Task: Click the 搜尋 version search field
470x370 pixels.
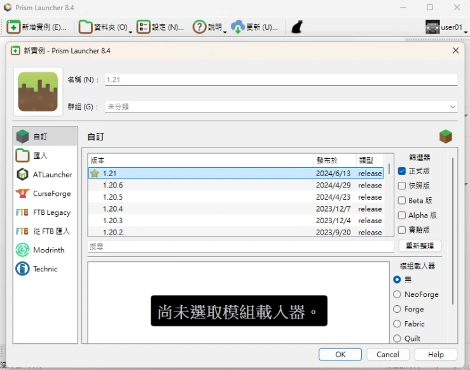Action: click(x=240, y=246)
